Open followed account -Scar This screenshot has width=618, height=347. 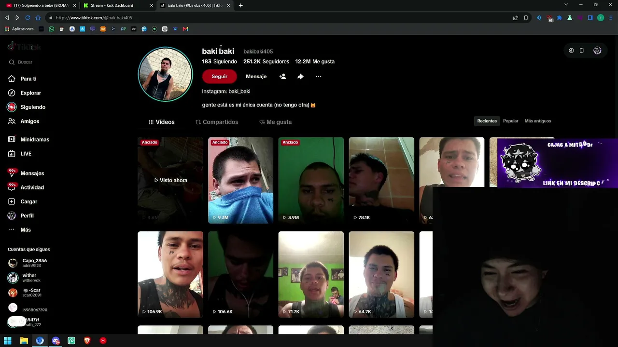[25, 293]
